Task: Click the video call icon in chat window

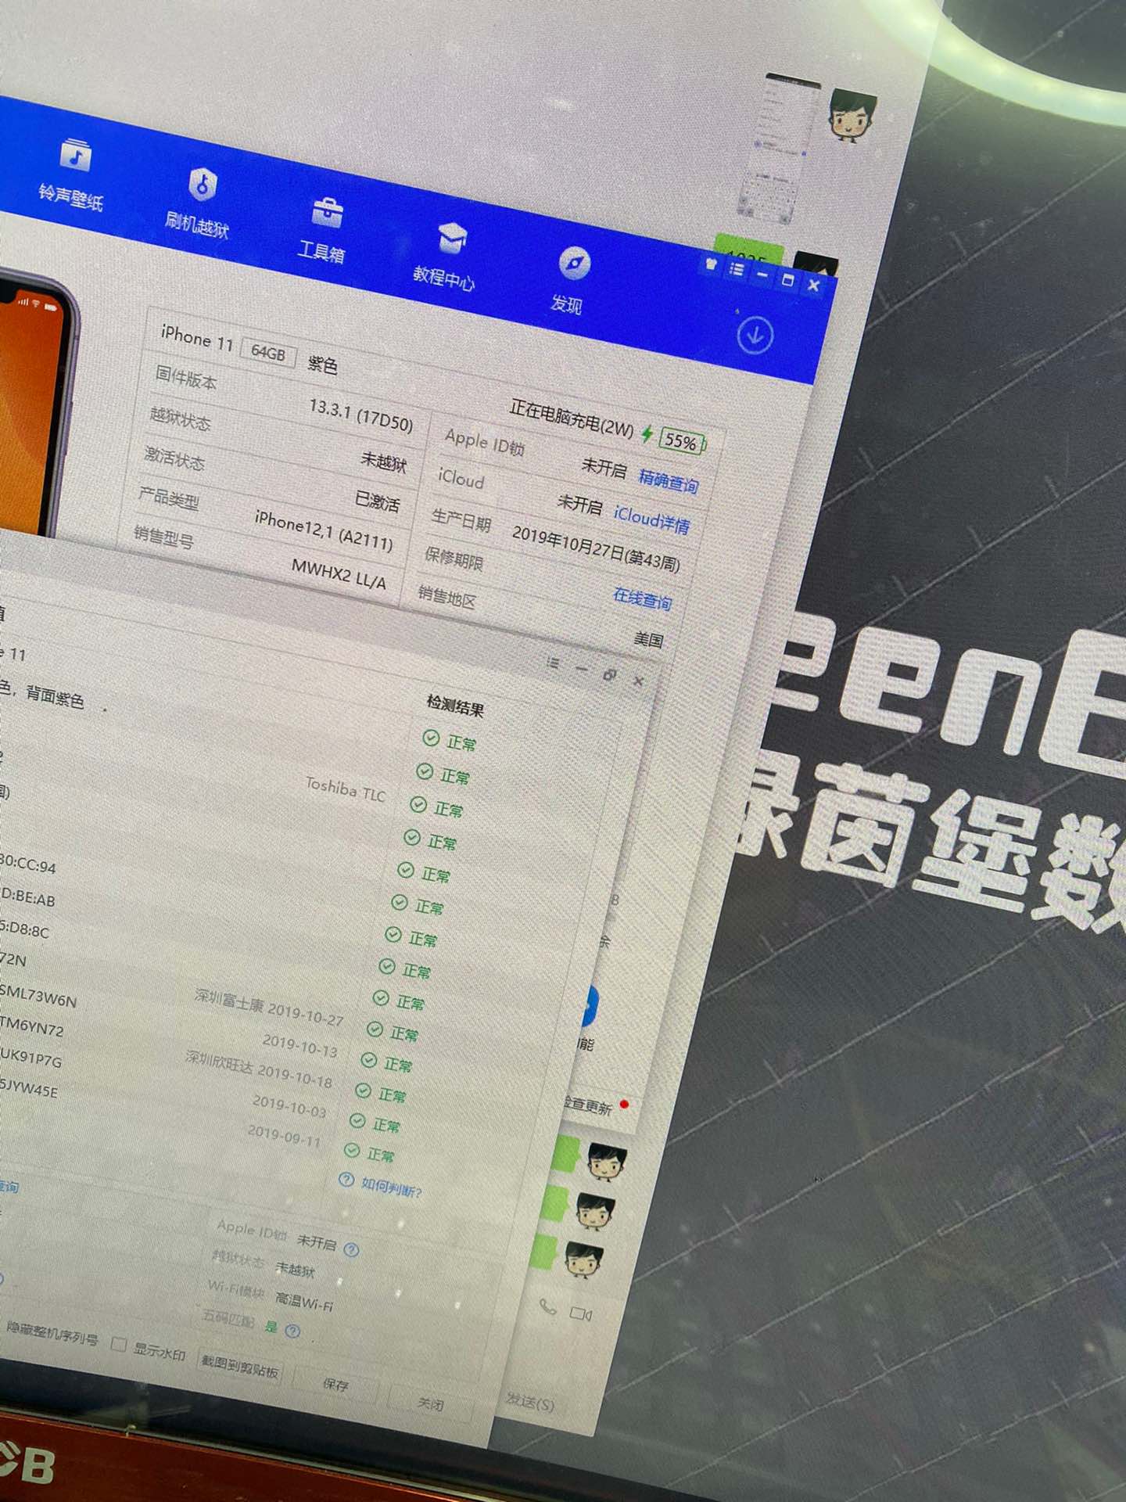Action: click(x=581, y=1313)
